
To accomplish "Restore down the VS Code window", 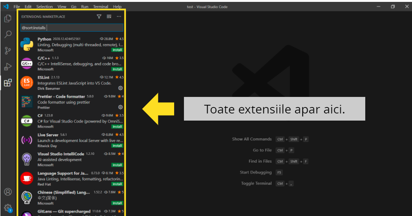I will pyautogui.click(x=393, y=6).
